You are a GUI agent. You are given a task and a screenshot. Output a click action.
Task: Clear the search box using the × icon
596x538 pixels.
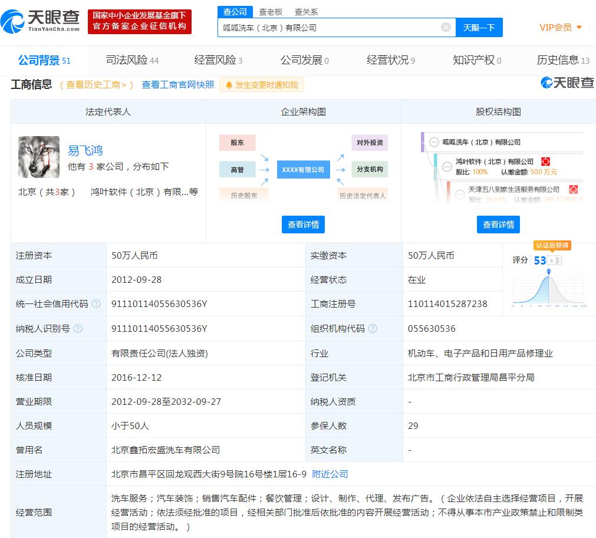coord(446,27)
